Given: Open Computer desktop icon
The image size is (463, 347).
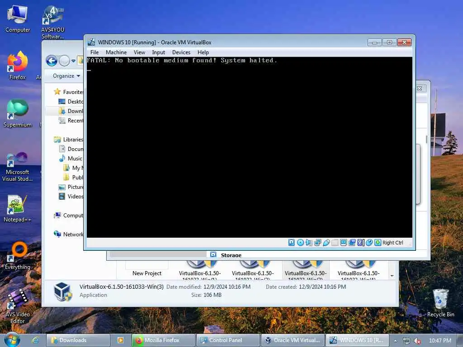Looking at the screenshot, I should (x=18, y=18).
